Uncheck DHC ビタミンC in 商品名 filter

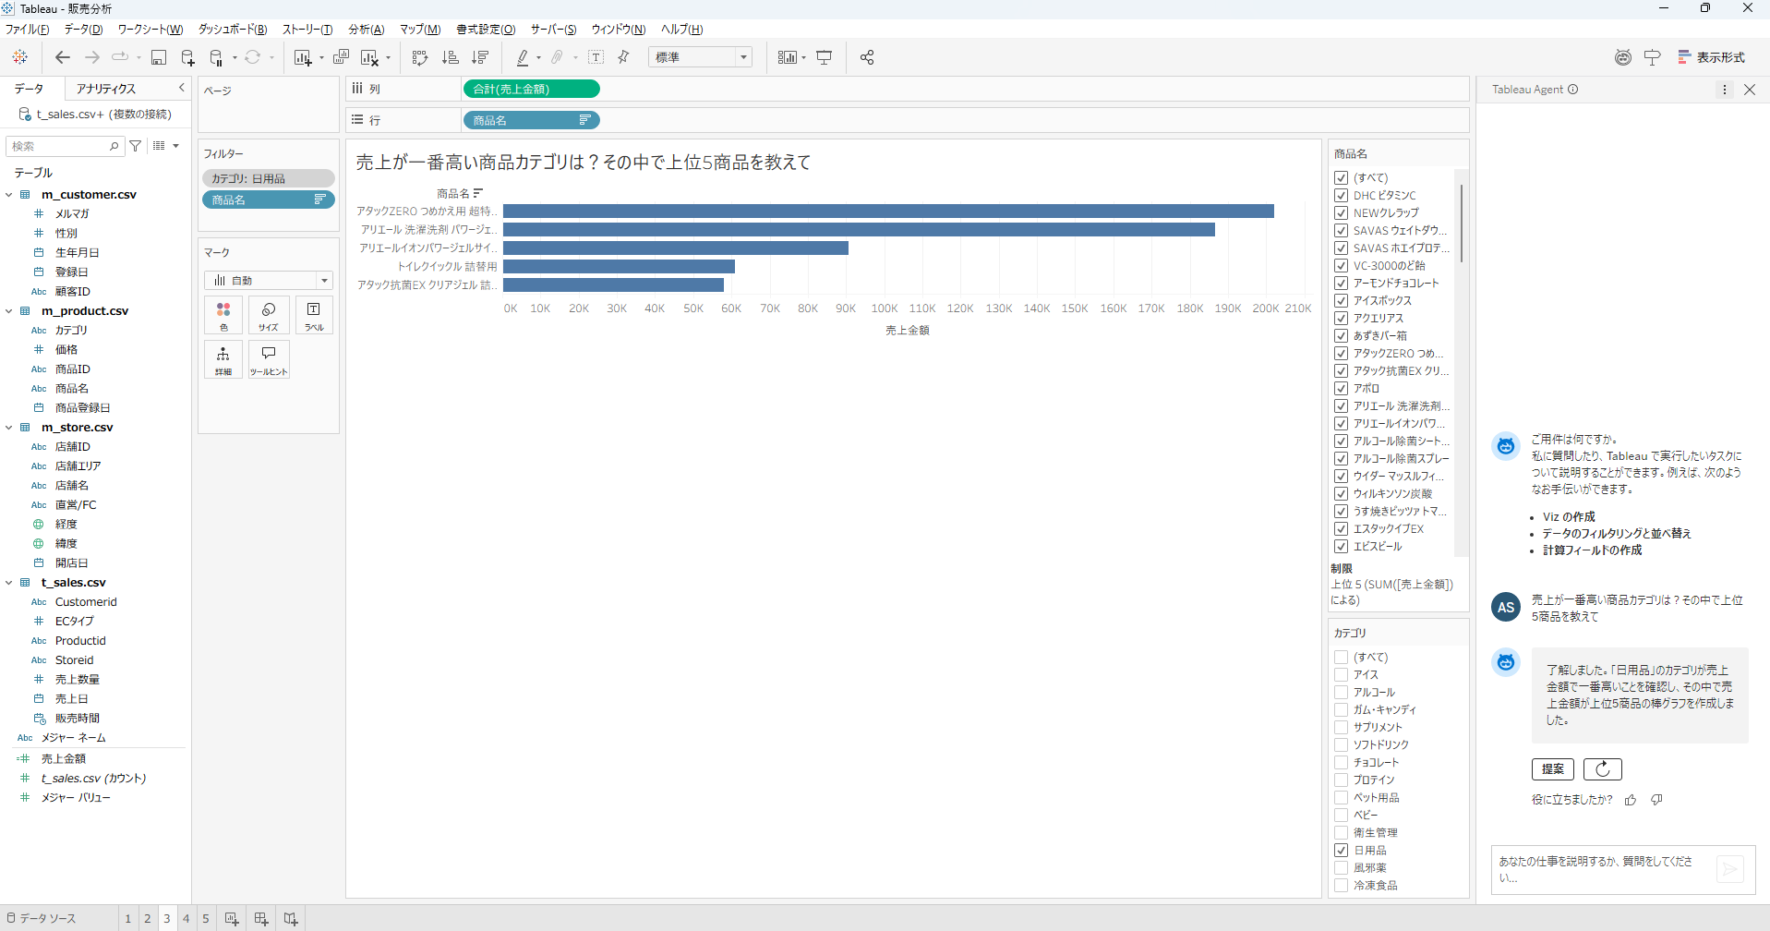[x=1342, y=196]
